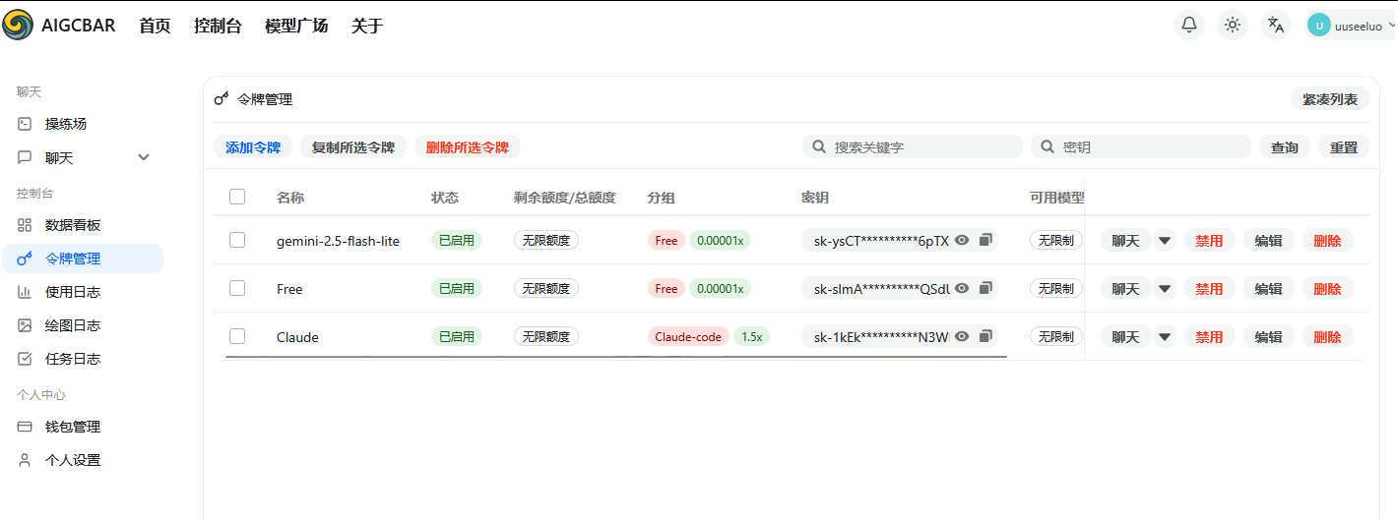Screen dimensions: 1398x519
Task: Focus the 密钥 search field
Action: (1141, 147)
